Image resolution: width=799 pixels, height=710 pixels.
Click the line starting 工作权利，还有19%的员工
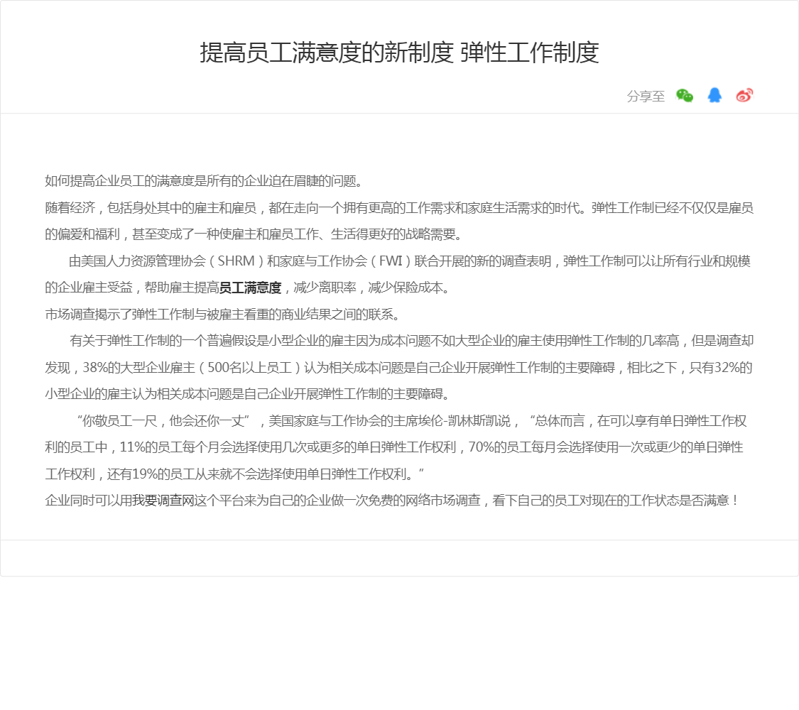[234, 474]
